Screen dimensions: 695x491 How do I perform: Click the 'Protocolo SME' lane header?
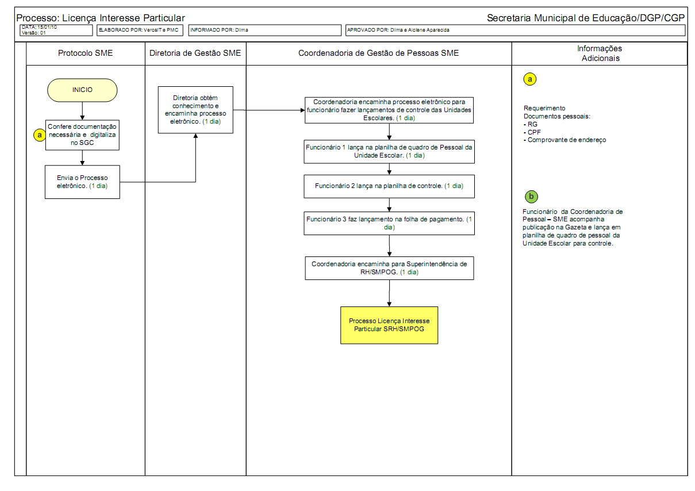tap(86, 53)
